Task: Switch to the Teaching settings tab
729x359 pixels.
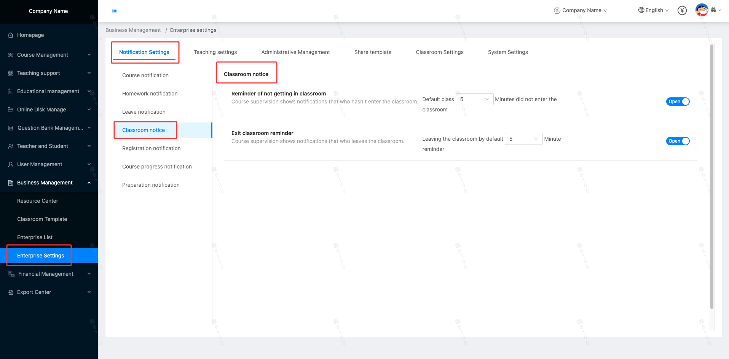Action: pos(215,52)
